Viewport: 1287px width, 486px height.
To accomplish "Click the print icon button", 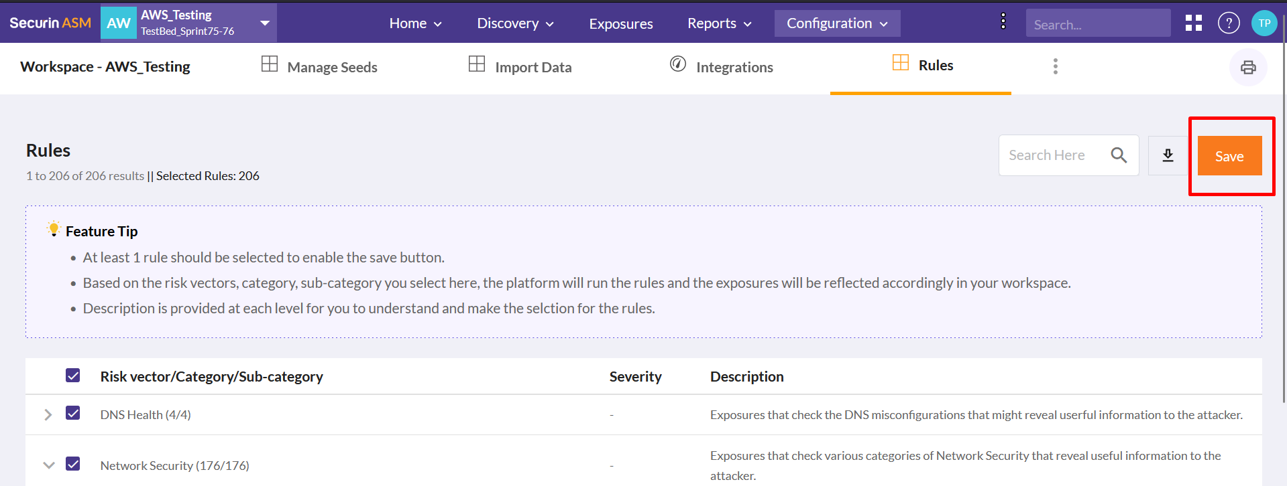I will 1248,68.
